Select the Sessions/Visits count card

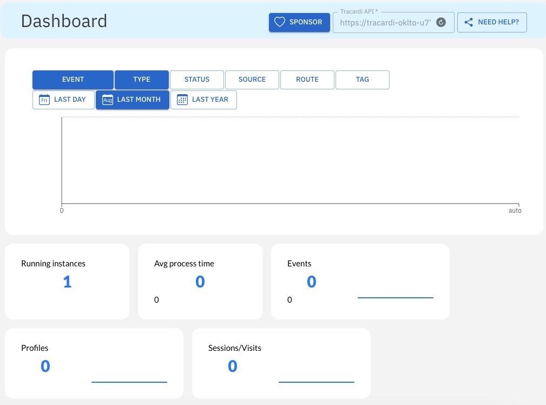[x=281, y=363]
